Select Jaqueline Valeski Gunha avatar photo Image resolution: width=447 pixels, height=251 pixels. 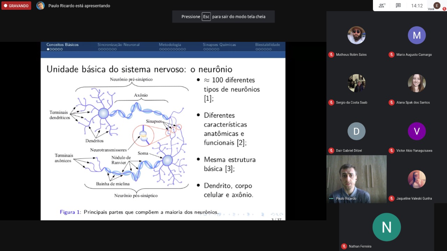(x=417, y=179)
